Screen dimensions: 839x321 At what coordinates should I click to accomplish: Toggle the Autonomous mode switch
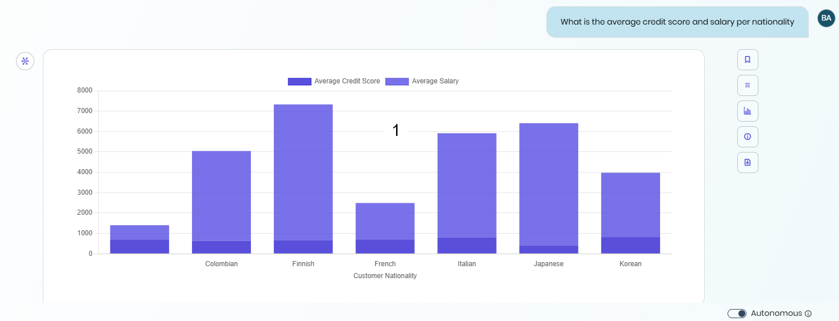(737, 314)
